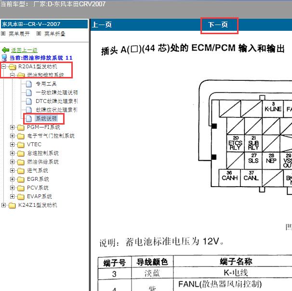Screen dimensions: 292x291
Task: Click the 燃油供给系统 folder icon
Action: click(21, 162)
